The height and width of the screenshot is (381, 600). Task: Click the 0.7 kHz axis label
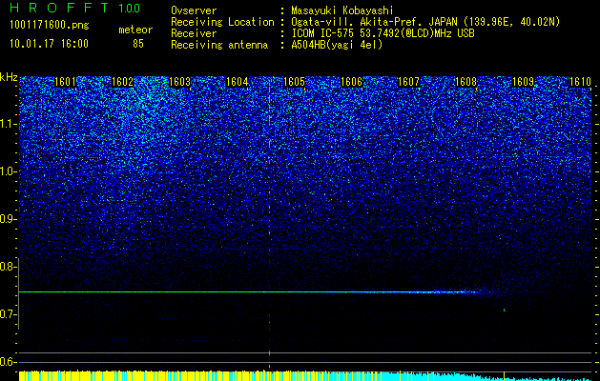click(x=8, y=314)
